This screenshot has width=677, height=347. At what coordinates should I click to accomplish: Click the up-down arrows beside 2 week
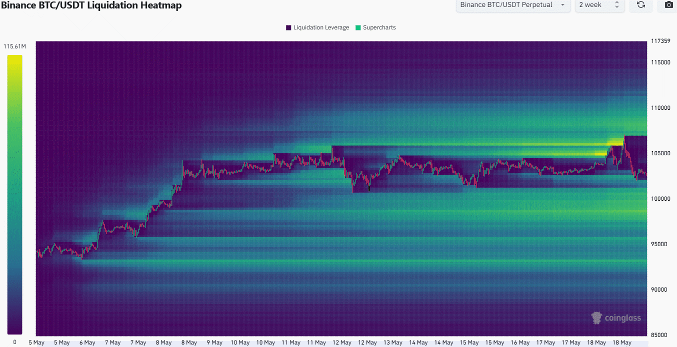(616, 5)
